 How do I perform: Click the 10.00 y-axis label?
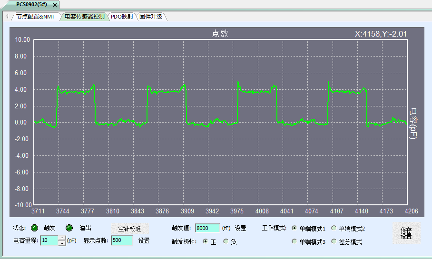(x=22, y=39)
